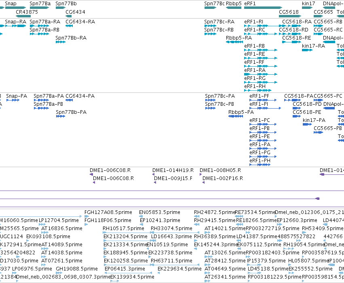Select transcript kin17-RA
Screen dimensions: 344x283
pos(307,50)
